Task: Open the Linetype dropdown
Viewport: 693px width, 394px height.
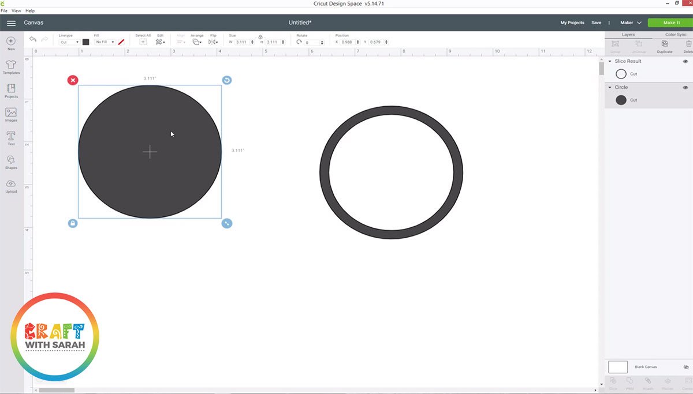Action: 69,42
